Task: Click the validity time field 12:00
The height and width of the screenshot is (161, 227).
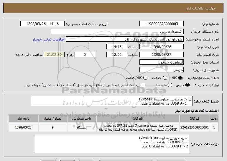Action: point(117,55)
